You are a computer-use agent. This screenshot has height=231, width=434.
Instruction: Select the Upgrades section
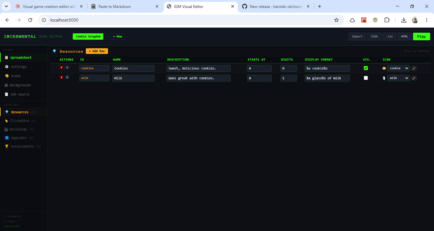click(24, 138)
